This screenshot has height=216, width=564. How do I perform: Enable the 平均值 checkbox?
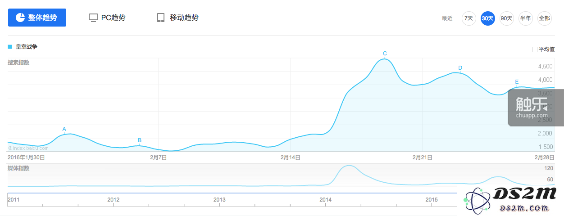tap(535, 49)
